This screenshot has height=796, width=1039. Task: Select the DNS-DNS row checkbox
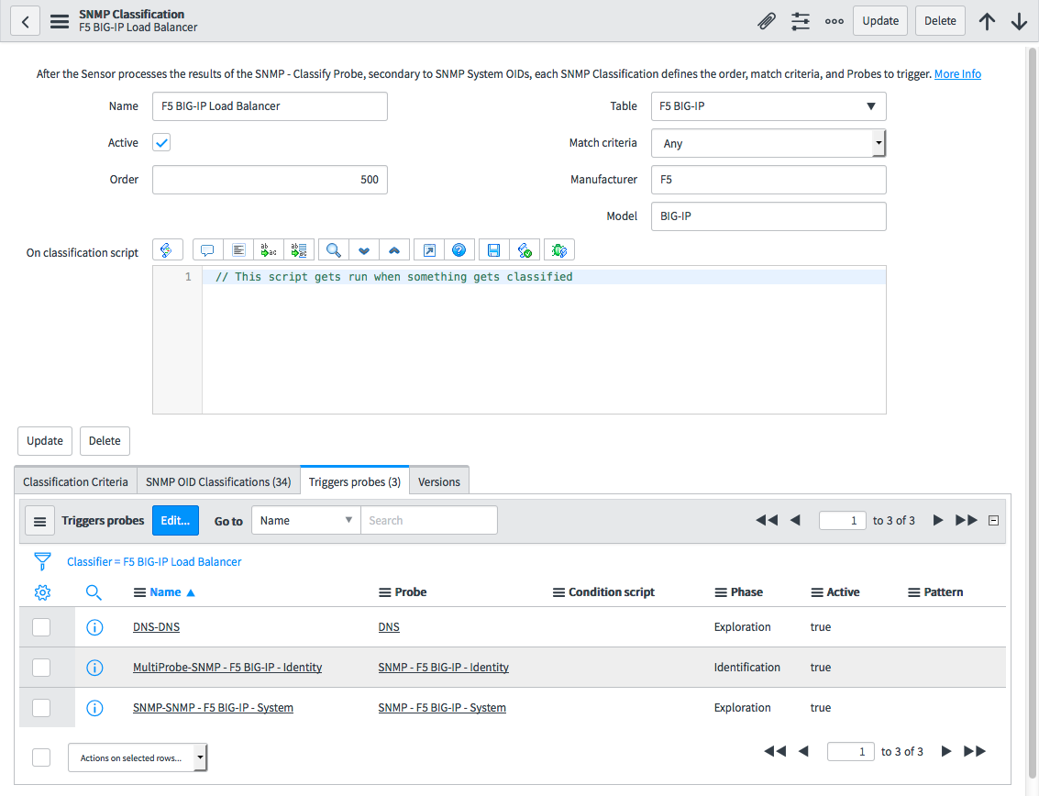[x=41, y=627]
